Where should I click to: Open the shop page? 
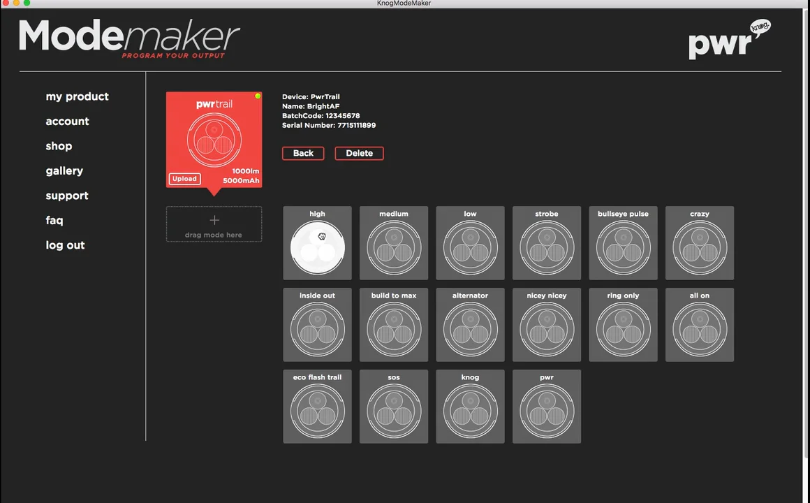point(59,146)
